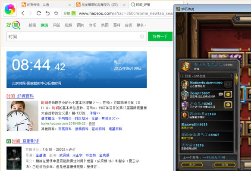Spectate 少白兄#5363 using the eye icon
This screenshot has height=171, width=251.
click(x=228, y=105)
